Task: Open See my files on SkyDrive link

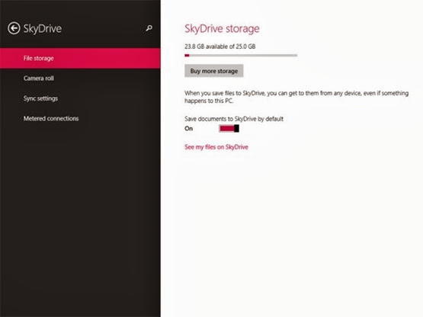Action: click(x=216, y=147)
